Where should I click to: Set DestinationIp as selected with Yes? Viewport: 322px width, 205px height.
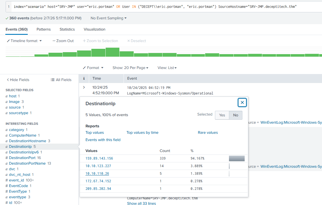pyautogui.click(x=222, y=115)
